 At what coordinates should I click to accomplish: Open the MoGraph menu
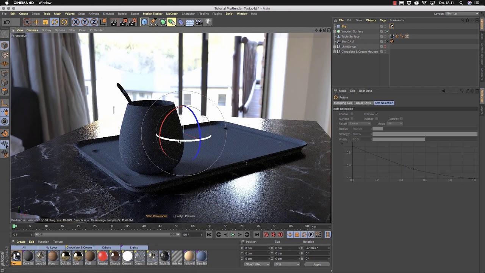pyautogui.click(x=172, y=14)
